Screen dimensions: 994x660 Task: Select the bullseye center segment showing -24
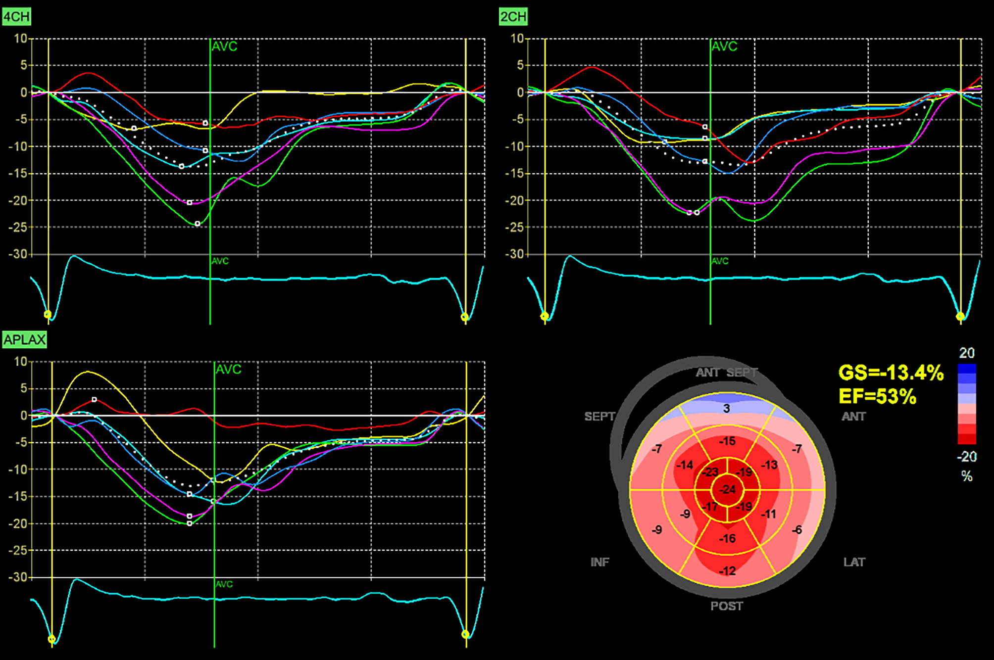[727, 490]
